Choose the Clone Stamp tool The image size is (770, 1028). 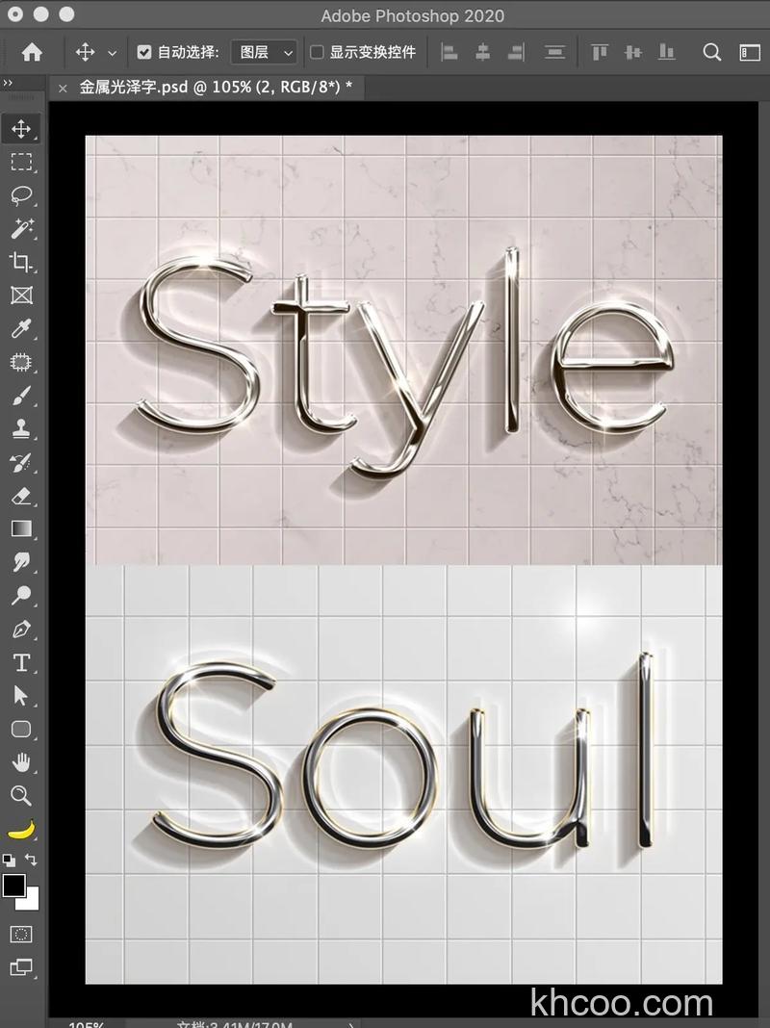(21, 429)
